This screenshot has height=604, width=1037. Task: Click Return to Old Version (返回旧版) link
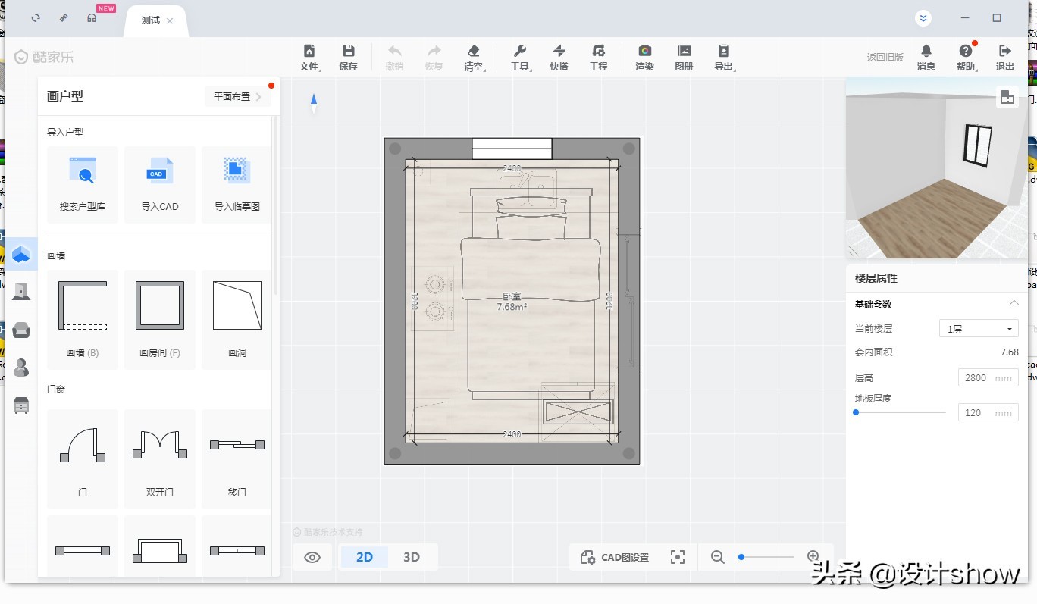[885, 58]
